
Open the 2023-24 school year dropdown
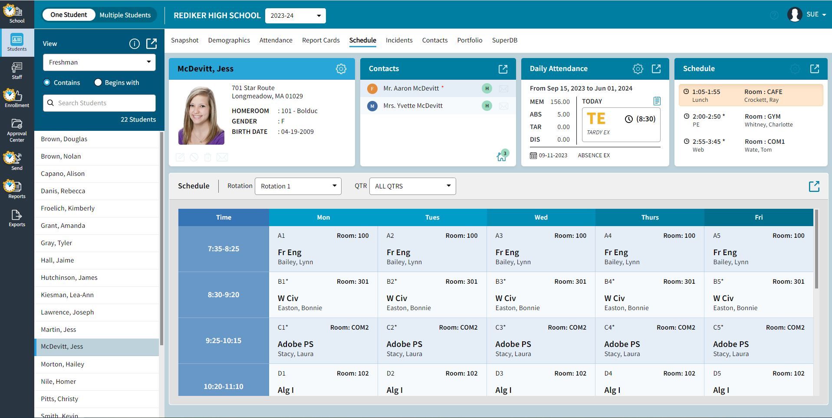pos(295,16)
